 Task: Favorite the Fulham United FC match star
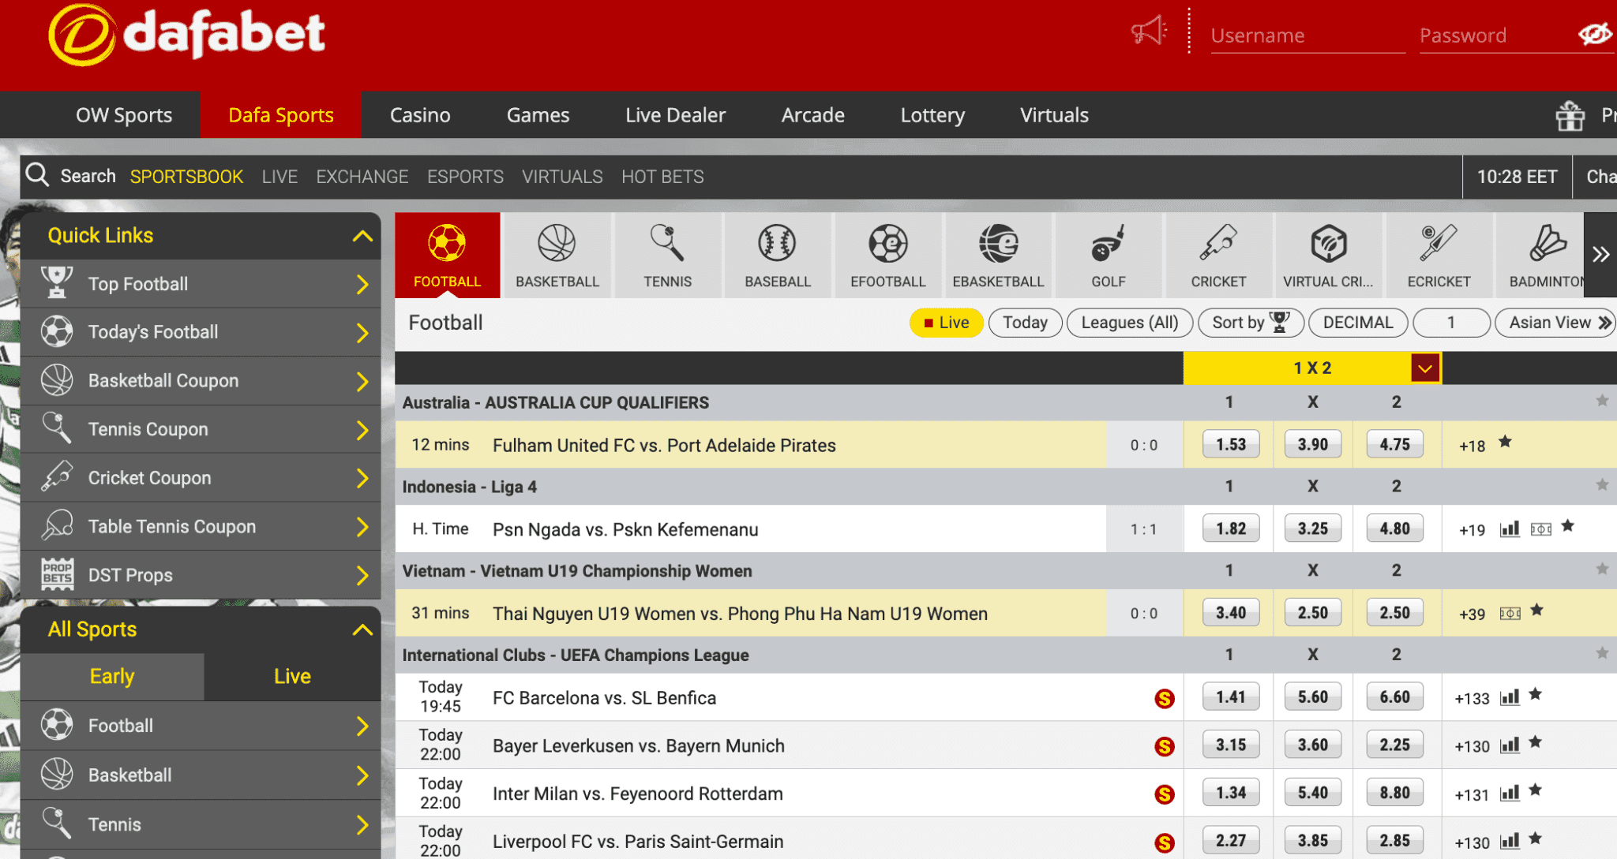(1505, 442)
